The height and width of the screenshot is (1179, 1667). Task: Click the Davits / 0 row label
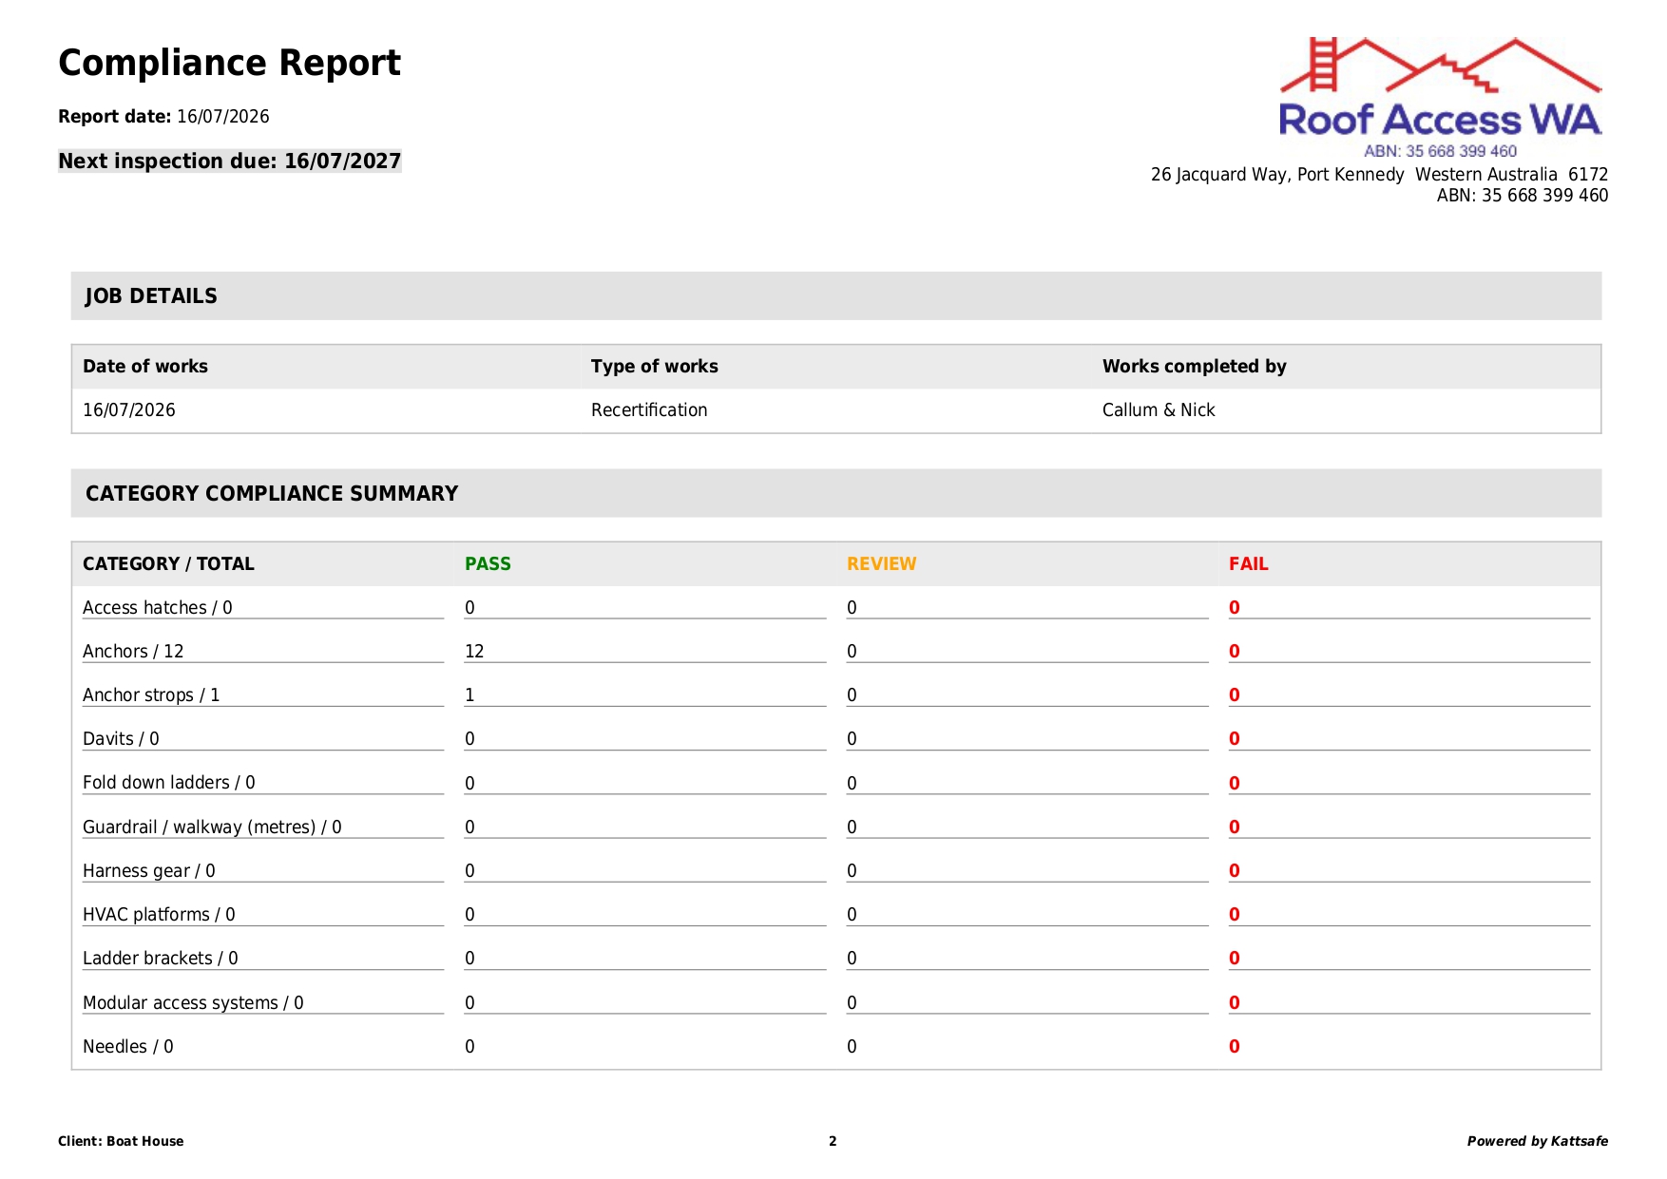pyautogui.click(x=121, y=738)
